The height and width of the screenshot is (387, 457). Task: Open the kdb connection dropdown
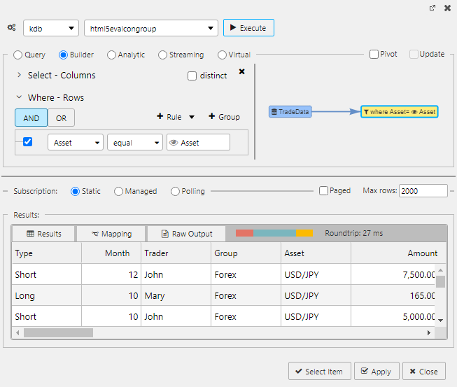51,28
